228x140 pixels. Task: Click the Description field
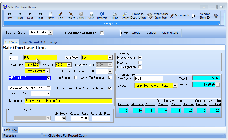click(x=69, y=101)
